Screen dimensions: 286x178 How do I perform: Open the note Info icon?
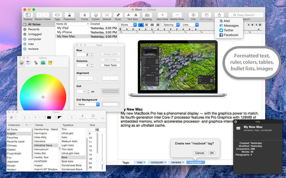pos(193,15)
